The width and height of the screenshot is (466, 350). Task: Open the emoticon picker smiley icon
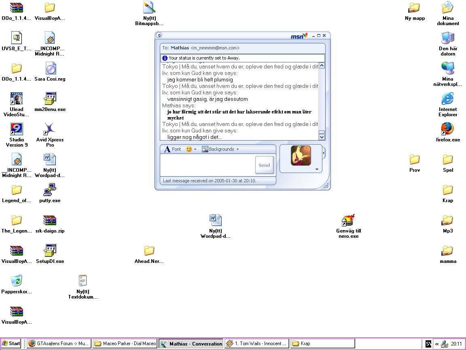189,149
